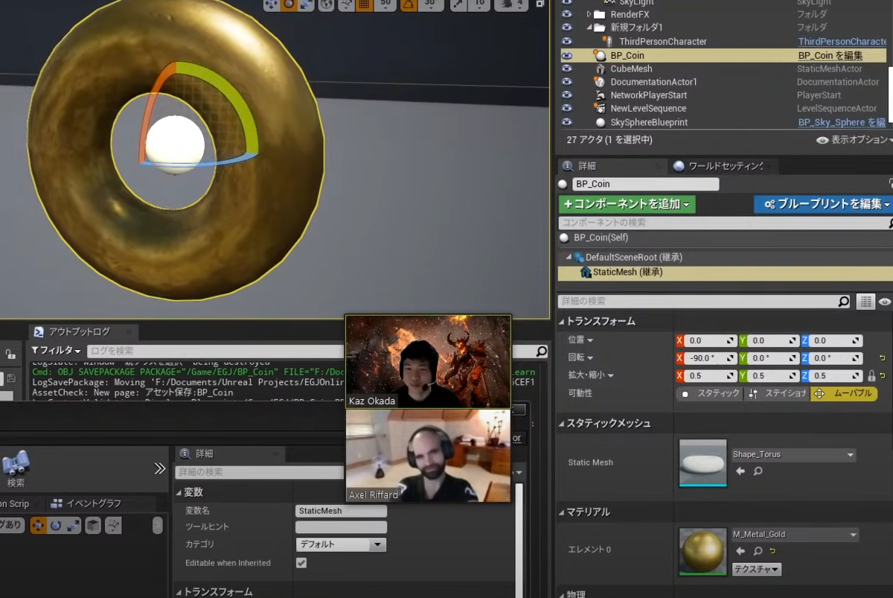This screenshot has width=893, height=598.
Task: Reset material element 0 to default
Action: [772, 551]
